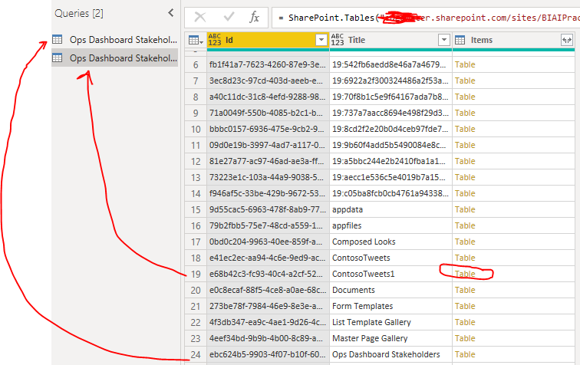The height and width of the screenshot is (365, 580).
Task: Select Id cell starting e68b42c3-fc93
Action: pyautogui.click(x=268, y=274)
